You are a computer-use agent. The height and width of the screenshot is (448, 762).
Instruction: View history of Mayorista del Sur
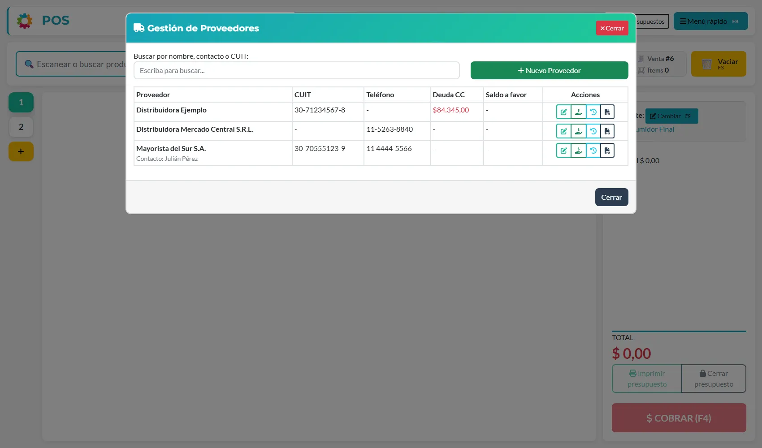593,151
